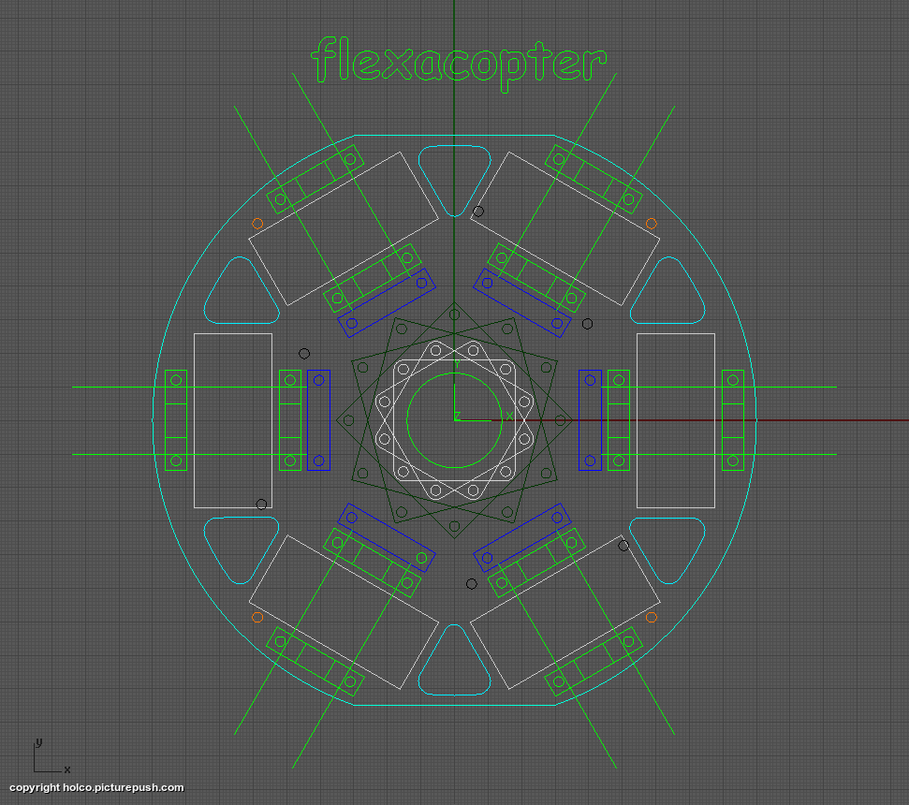The image size is (909, 805).
Task: Choose the lower-left cyan triangular cutout
Action: [x=242, y=549]
